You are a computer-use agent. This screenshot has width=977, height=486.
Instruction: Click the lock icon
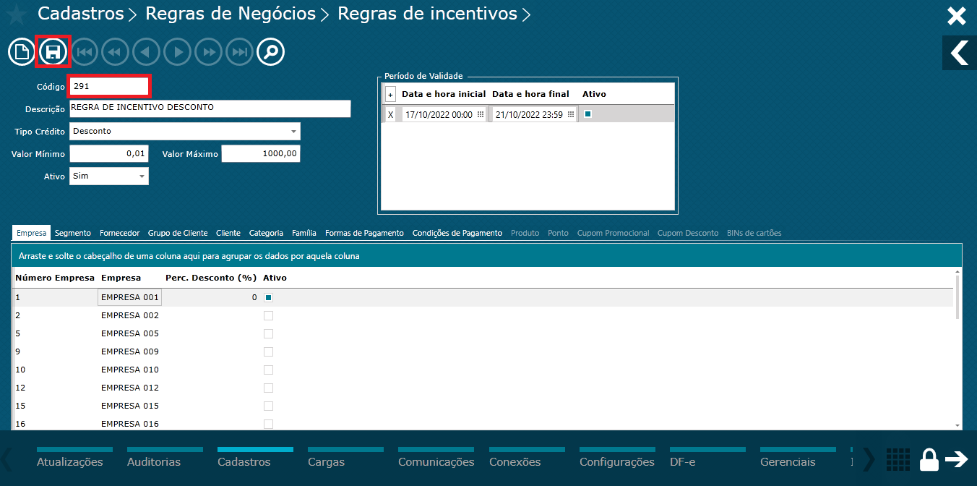(x=929, y=459)
